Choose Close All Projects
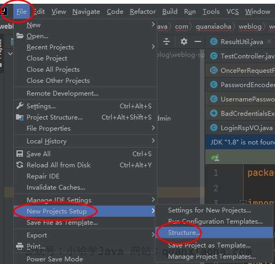The height and width of the screenshot is (264, 275). pyautogui.click(x=85, y=70)
